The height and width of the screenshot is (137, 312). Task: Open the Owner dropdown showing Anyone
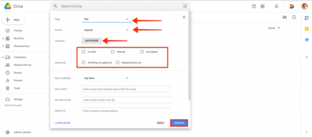click(x=106, y=30)
